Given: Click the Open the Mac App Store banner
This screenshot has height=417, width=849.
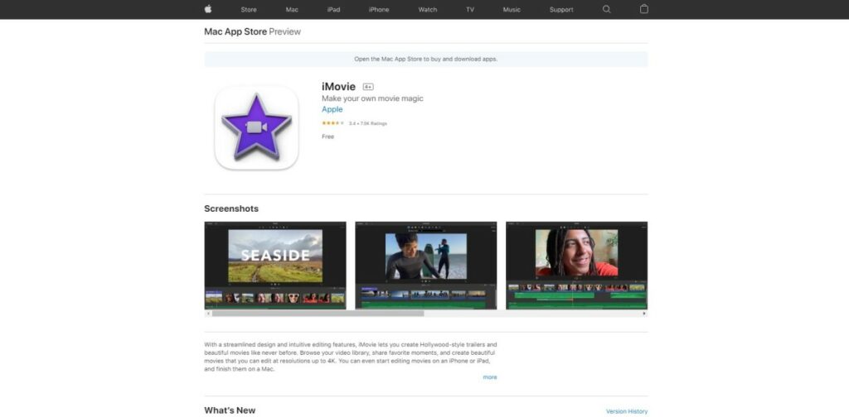Looking at the screenshot, I should click(x=425, y=59).
